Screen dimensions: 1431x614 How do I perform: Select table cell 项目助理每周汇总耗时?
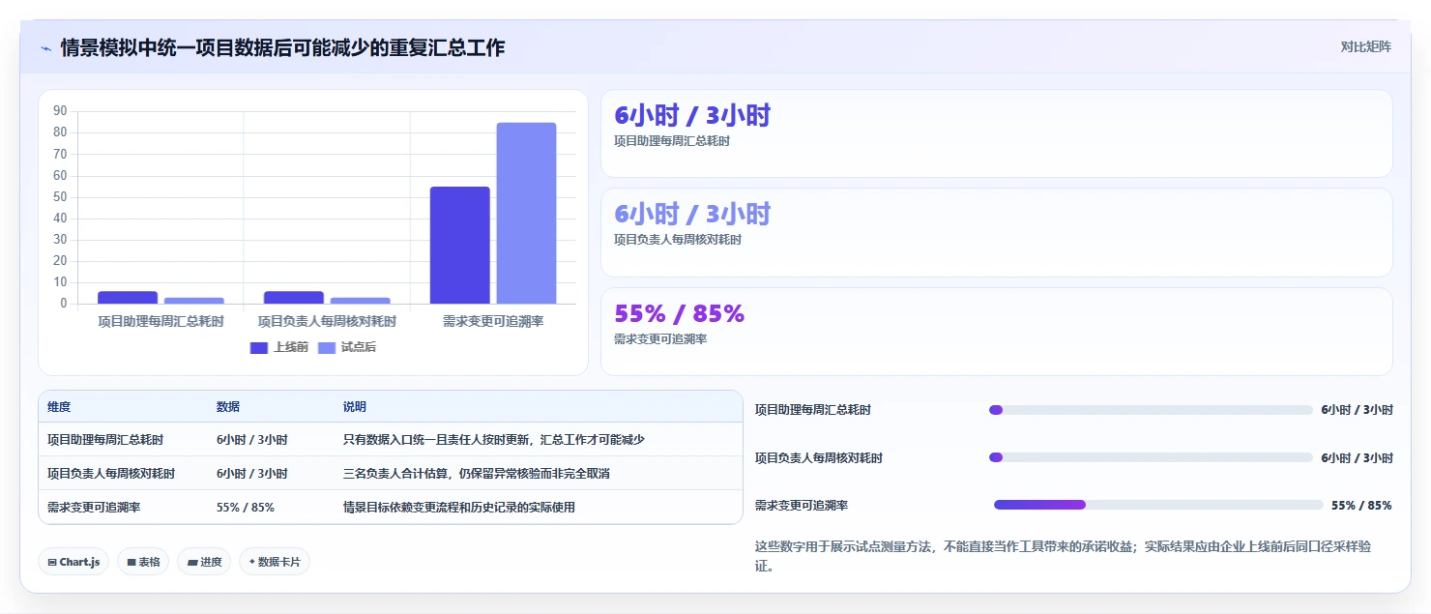tap(105, 440)
